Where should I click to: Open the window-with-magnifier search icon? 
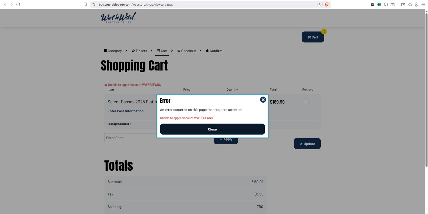coord(393,5)
